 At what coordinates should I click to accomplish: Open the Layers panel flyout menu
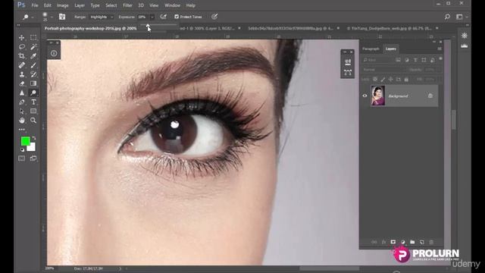click(440, 49)
